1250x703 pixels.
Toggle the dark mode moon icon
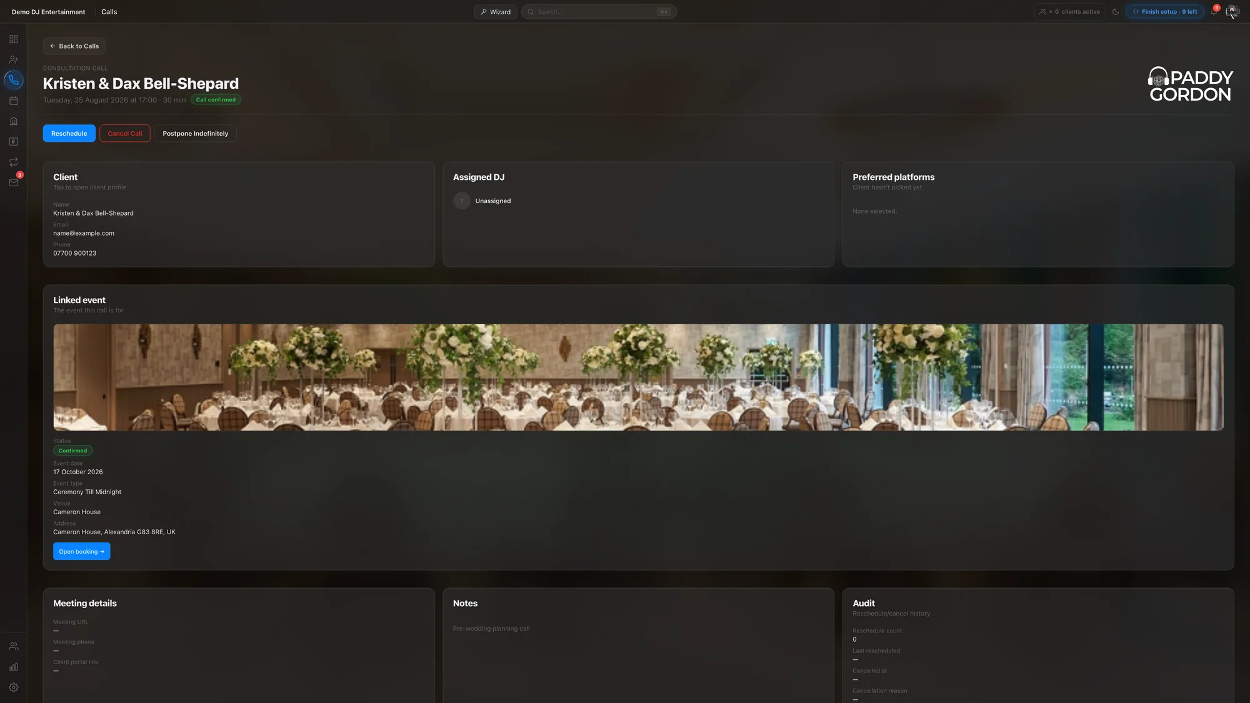(1116, 12)
